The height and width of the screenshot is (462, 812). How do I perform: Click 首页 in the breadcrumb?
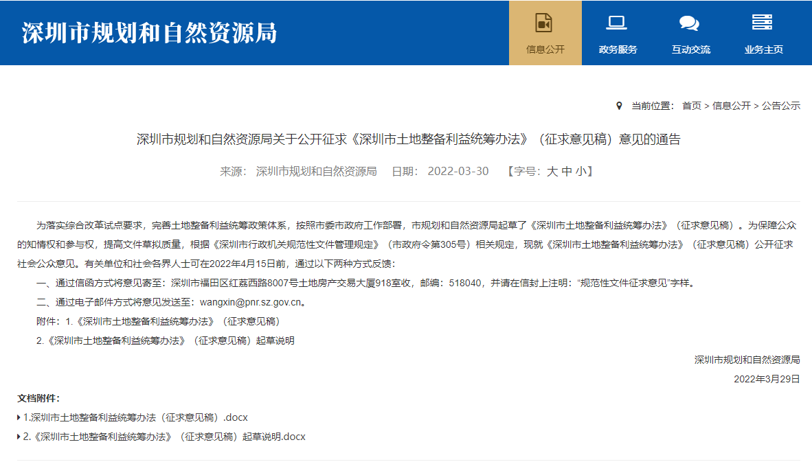coord(691,106)
